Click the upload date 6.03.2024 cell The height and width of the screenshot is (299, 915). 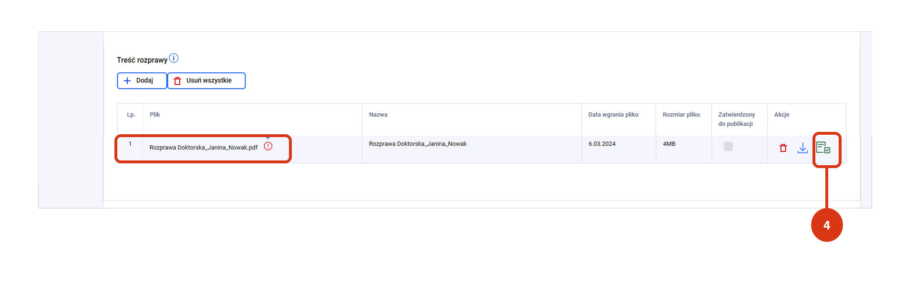[602, 144]
